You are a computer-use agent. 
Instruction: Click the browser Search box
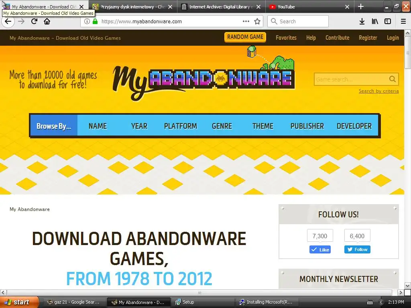coord(298,21)
